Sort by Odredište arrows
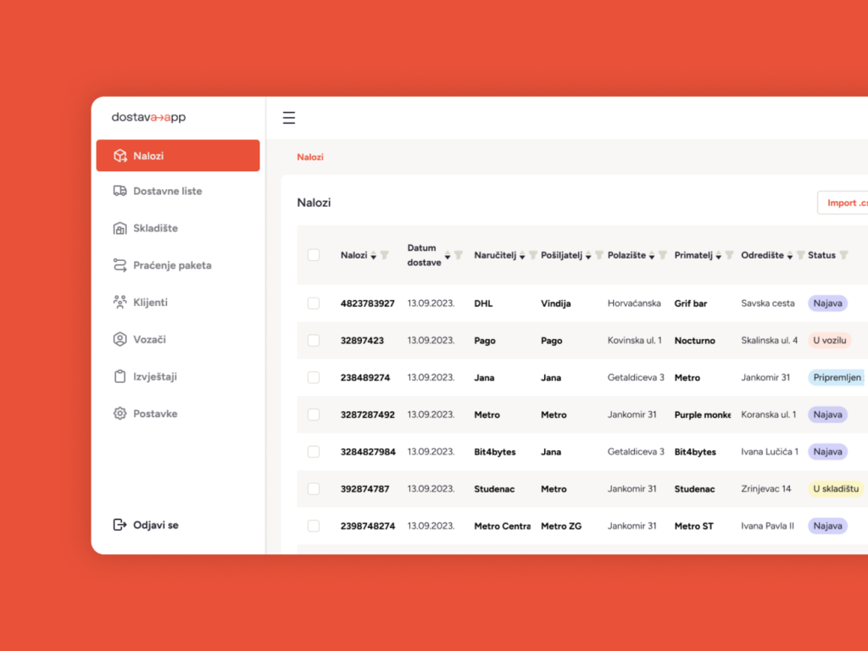 pos(790,255)
